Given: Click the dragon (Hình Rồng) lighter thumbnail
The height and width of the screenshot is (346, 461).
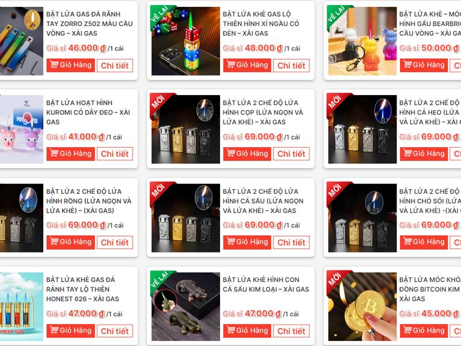Looking at the screenshot, I should [x=21, y=218].
